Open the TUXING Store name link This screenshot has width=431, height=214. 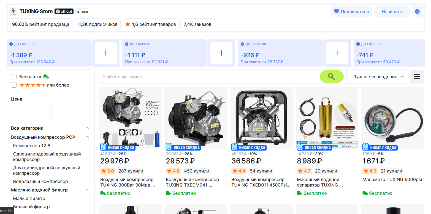click(36, 12)
